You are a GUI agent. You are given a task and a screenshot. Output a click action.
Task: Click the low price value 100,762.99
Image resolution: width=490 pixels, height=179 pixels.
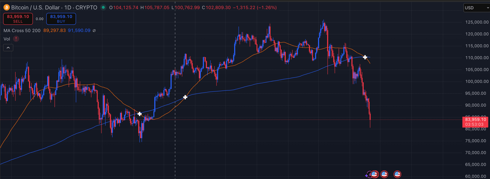[187, 8]
